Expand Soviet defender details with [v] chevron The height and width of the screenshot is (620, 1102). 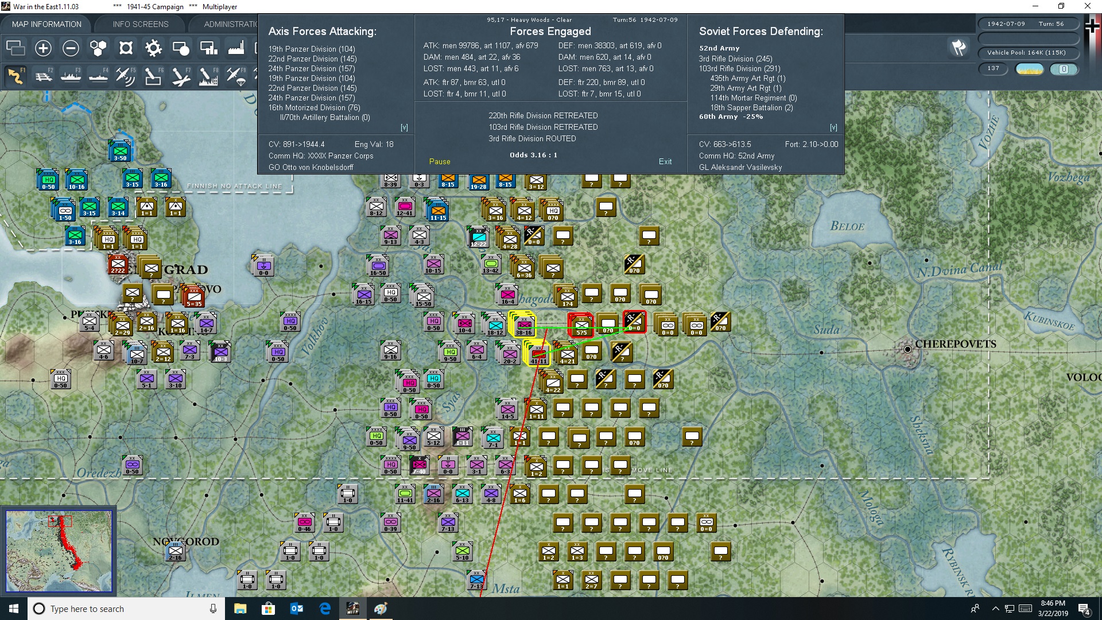(833, 127)
